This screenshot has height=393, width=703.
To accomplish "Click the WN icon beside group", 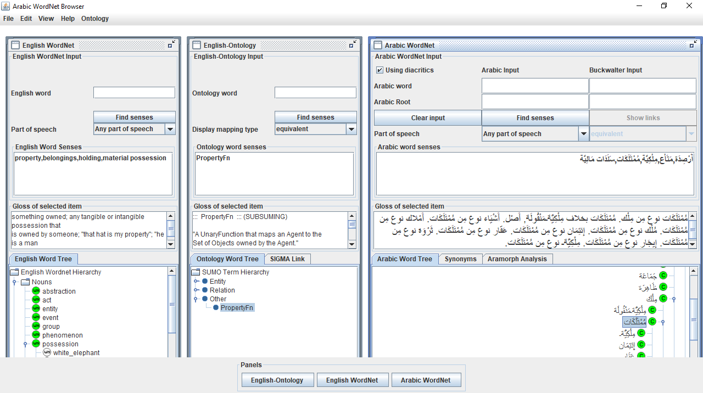I will coord(36,326).
